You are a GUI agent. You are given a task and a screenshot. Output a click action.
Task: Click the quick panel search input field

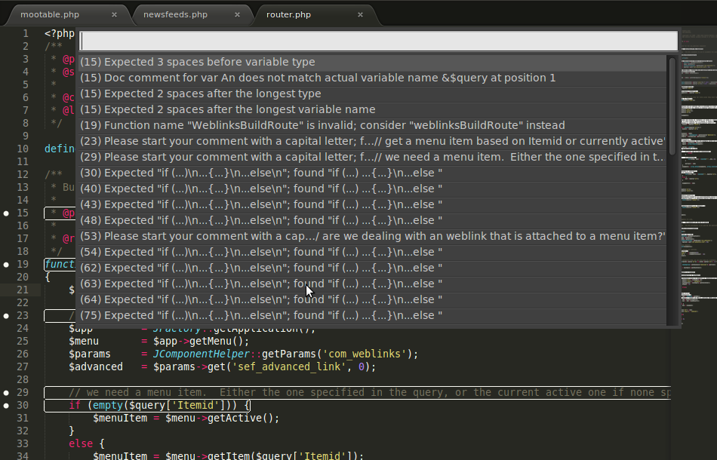pyautogui.click(x=376, y=39)
